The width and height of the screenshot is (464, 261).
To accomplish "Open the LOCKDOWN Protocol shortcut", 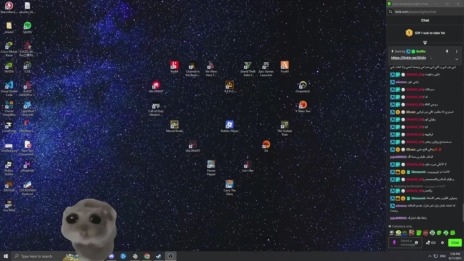I will point(28,188).
